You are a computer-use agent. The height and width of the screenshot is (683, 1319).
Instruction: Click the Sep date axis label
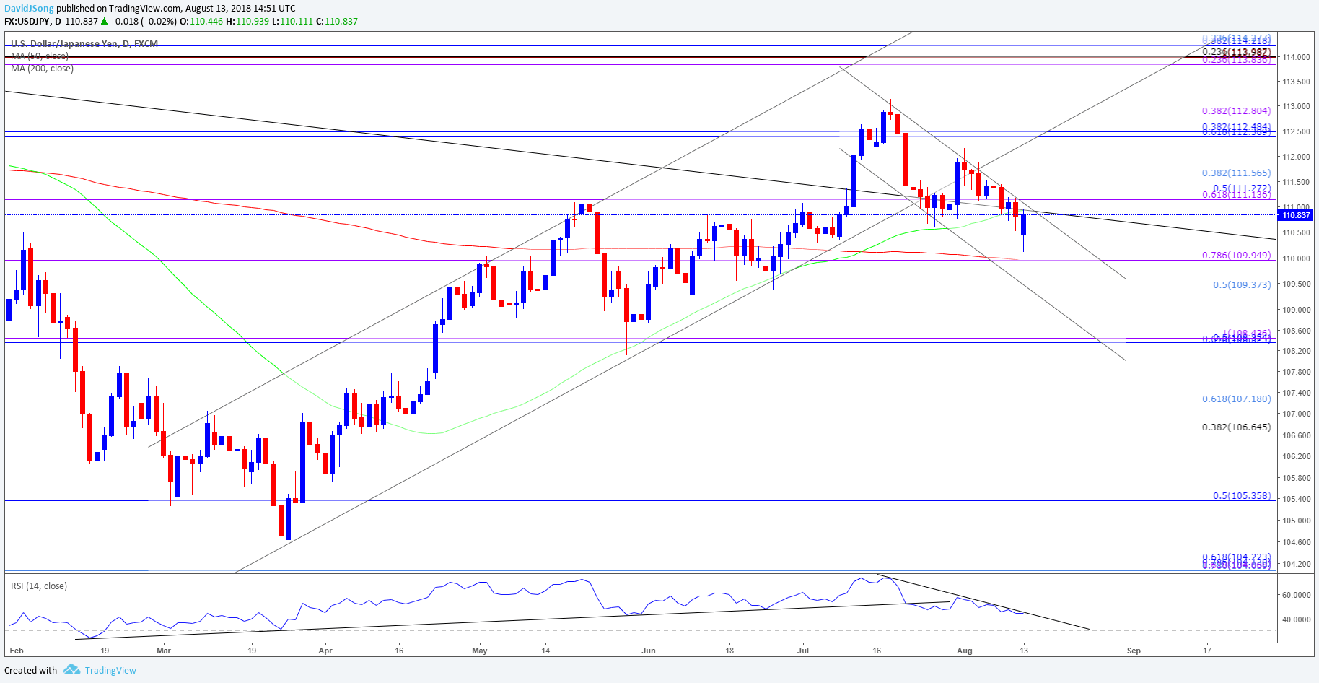coord(1134,651)
